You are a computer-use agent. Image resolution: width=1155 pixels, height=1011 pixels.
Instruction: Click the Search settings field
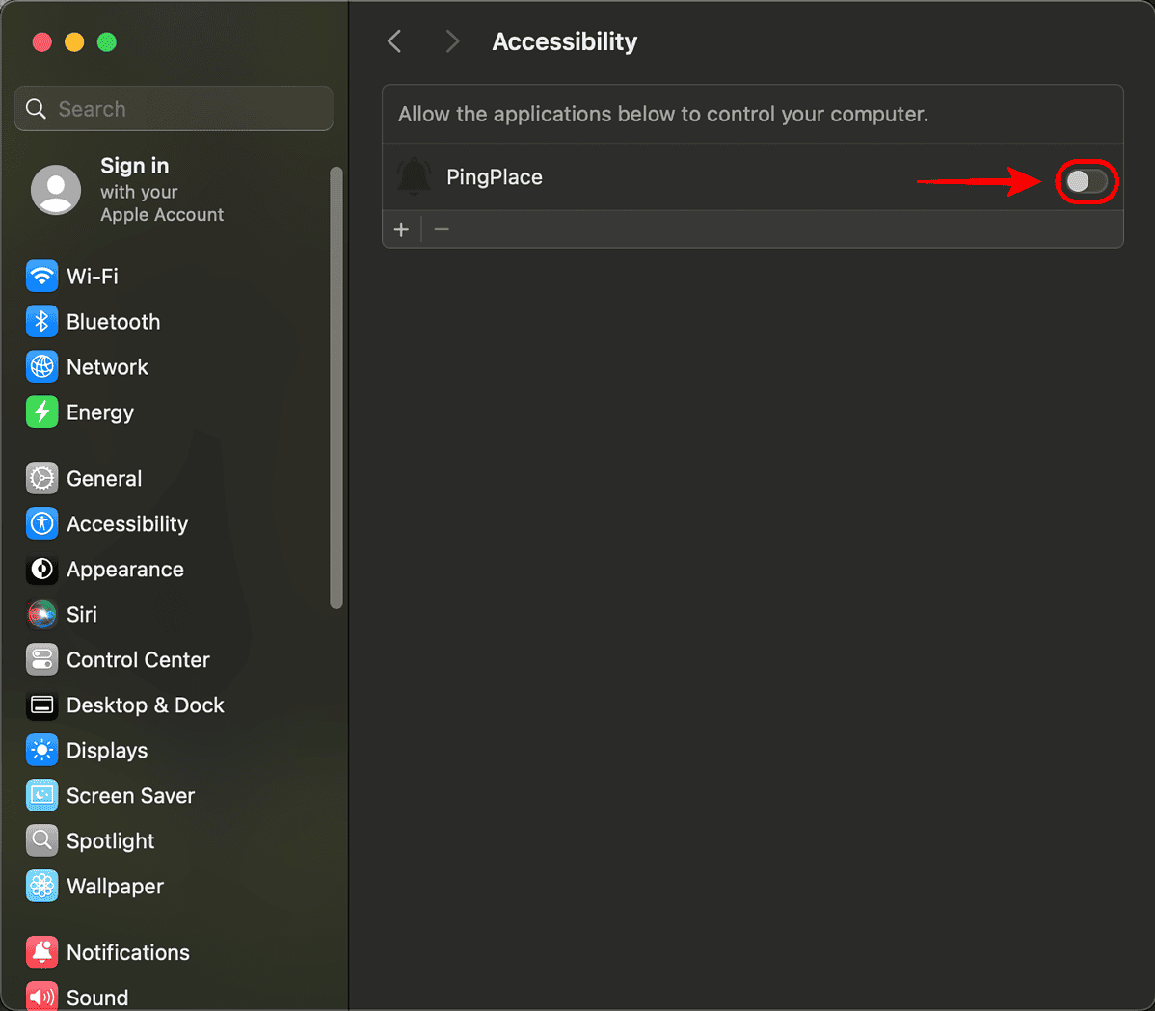tap(174, 109)
